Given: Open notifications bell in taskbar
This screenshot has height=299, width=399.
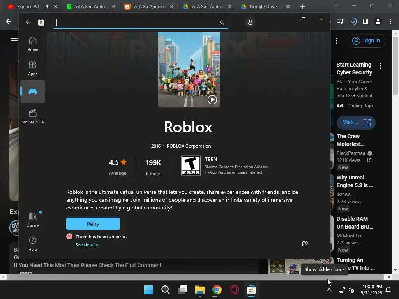Looking at the screenshot, I should click(x=388, y=290).
